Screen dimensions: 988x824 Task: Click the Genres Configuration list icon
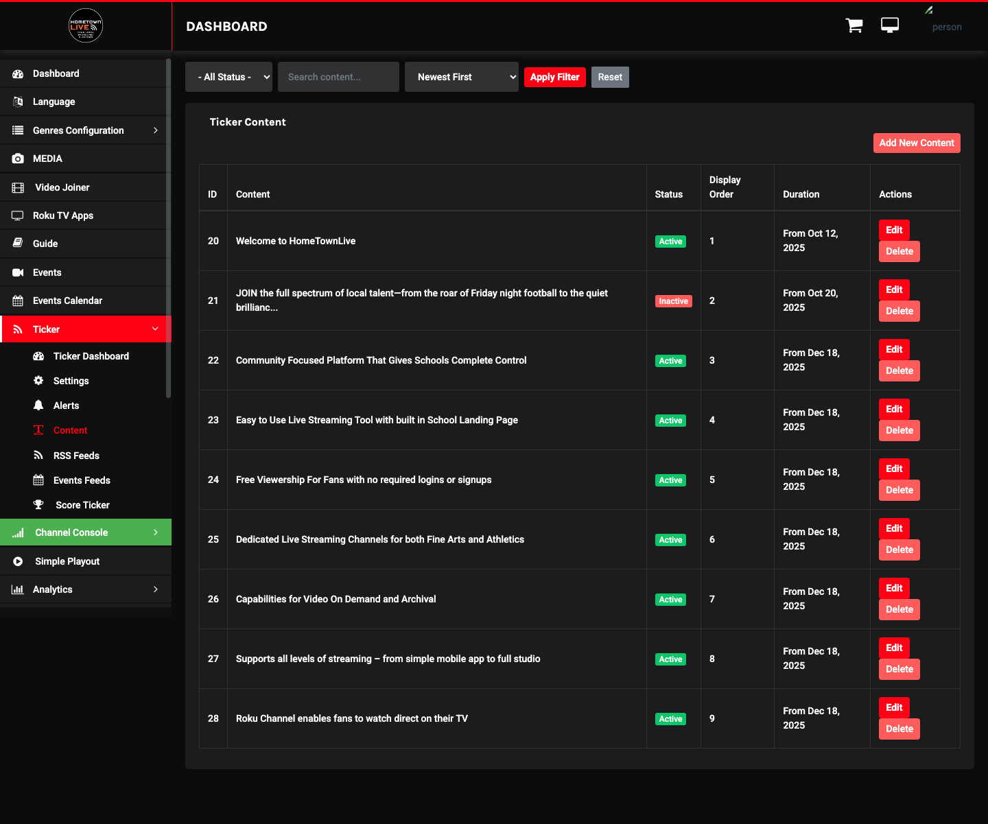point(18,130)
